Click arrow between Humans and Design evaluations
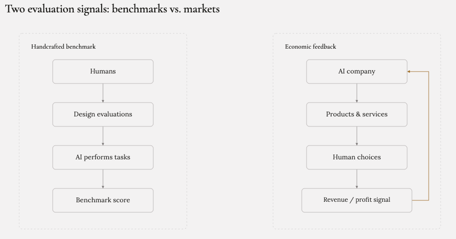Image resolution: width=456 pixels, height=239 pixels. (103, 93)
